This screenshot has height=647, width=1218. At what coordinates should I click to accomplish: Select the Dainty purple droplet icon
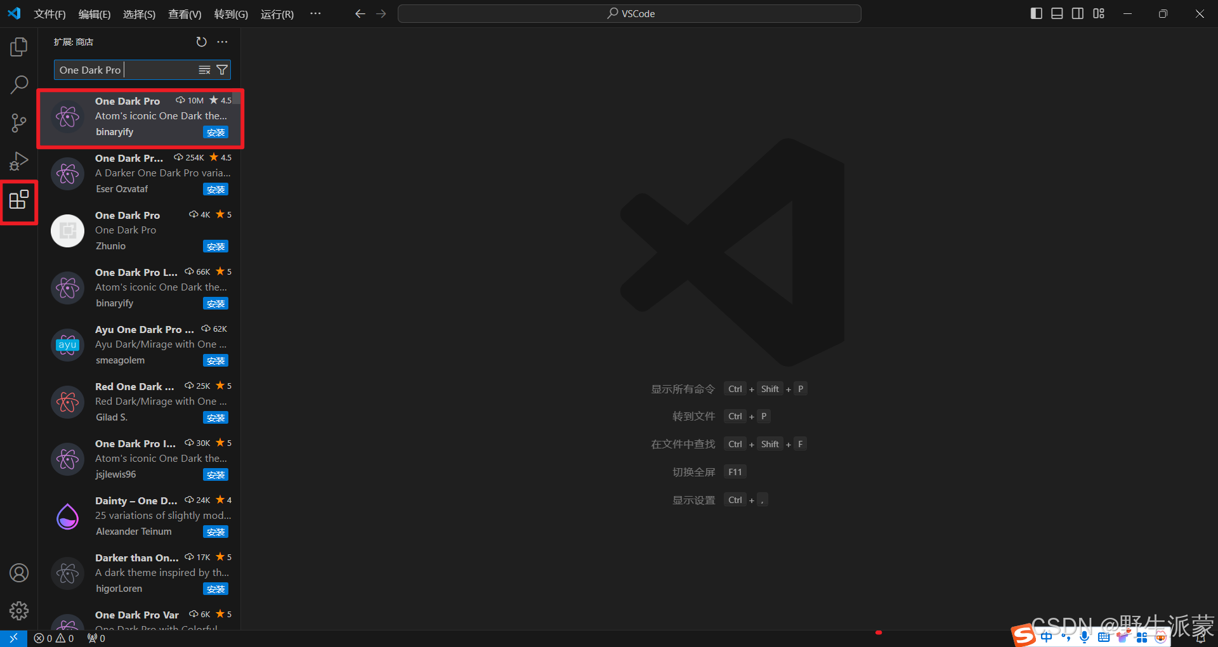point(67,516)
